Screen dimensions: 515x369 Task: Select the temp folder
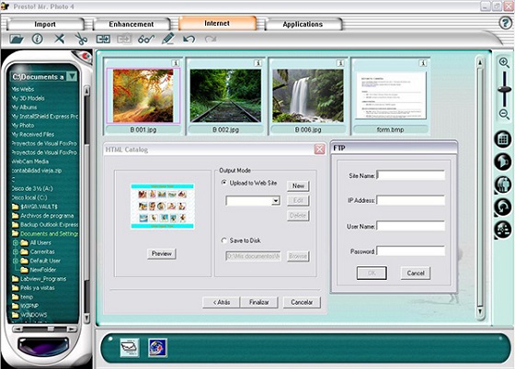(23, 296)
